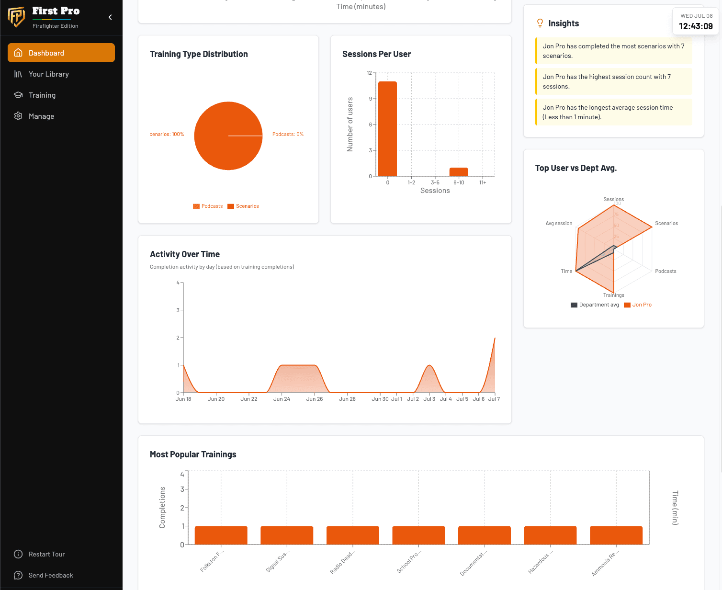This screenshot has height=590, width=722.
Task: Click the Insights lightbulb icon
Action: (540, 23)
